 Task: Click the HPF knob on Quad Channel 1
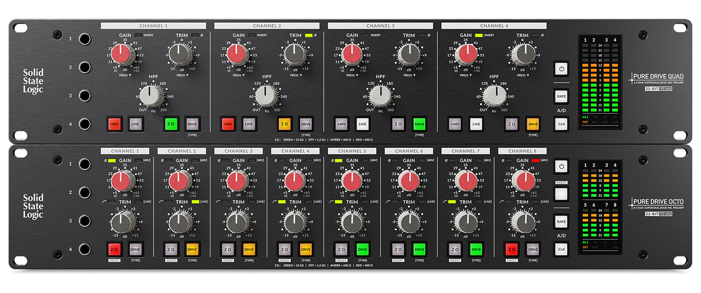click(152, 96)
